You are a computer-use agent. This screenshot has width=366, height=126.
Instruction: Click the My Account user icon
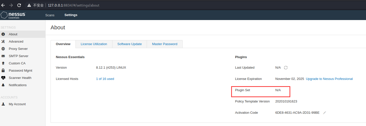click(x=3, y=104)
